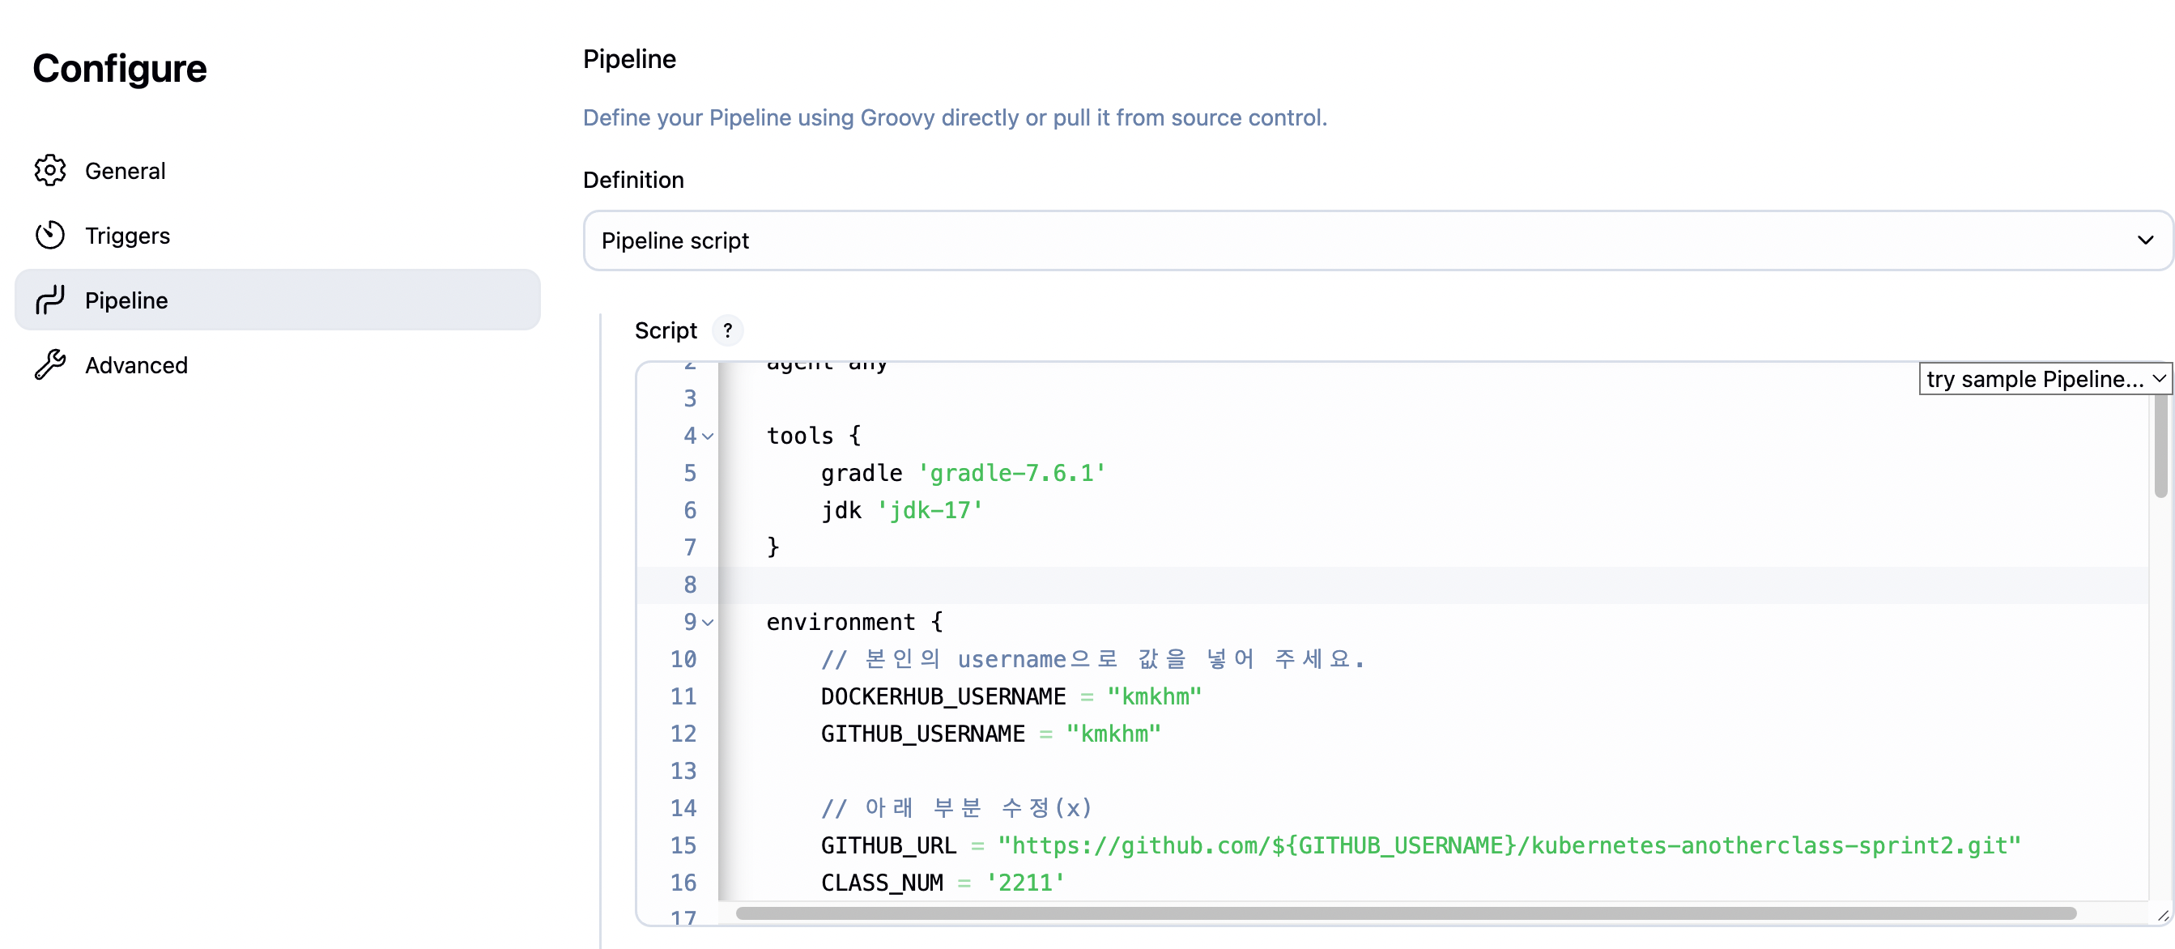
Task: Open the Script help question mark
Action: pos(727,330)
